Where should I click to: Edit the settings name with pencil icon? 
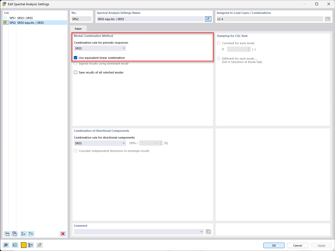click(208, 19)
